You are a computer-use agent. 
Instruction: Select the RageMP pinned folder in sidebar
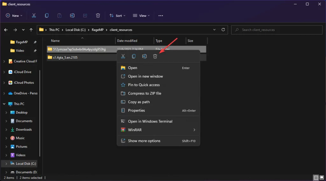[22, 42]
